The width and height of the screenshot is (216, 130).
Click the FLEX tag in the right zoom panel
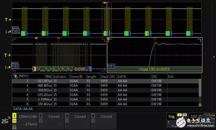pyautogui.click(x=111, y=66)
